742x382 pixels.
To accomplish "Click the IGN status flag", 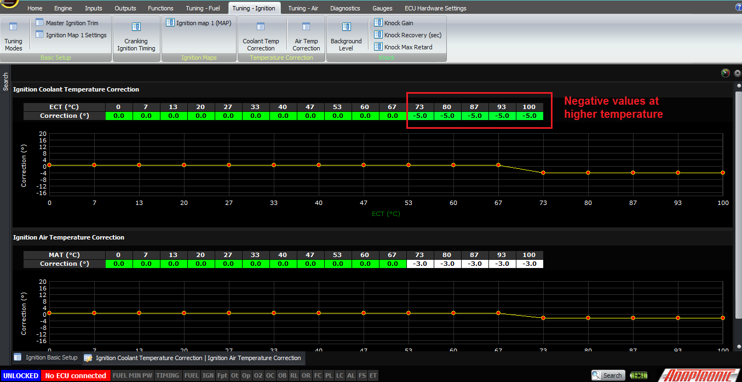I will coord(208,375).
